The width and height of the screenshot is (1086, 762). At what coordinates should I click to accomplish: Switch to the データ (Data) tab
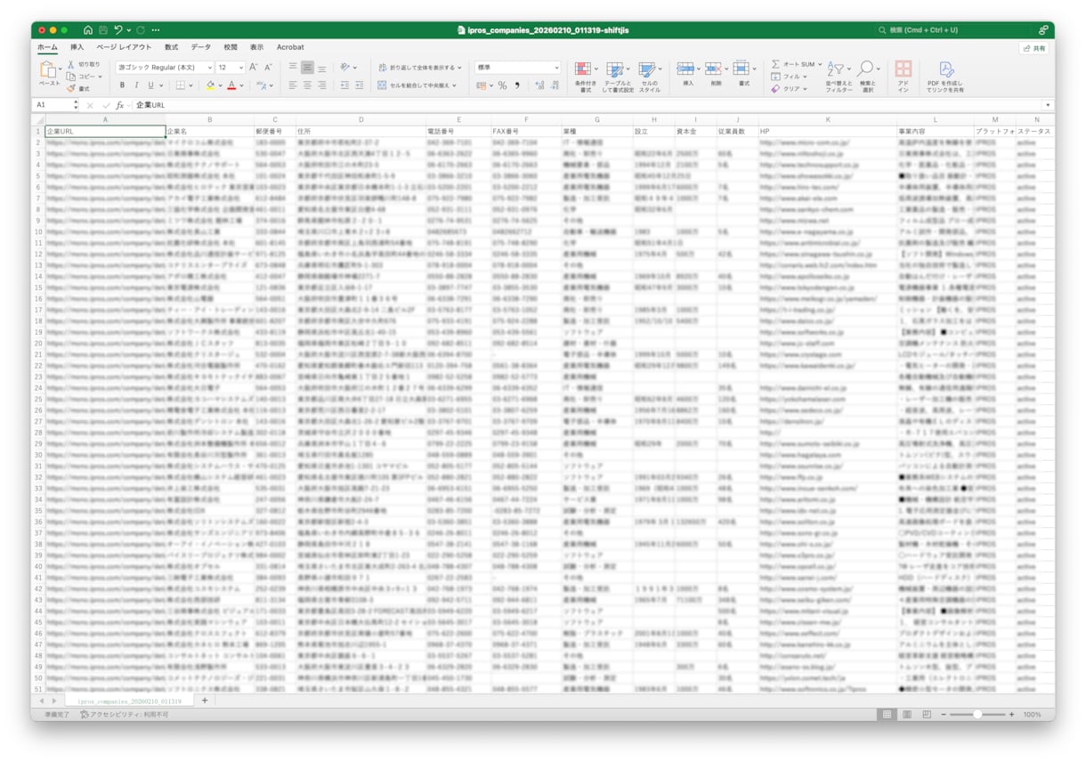pyautogui.click(x=201, y=47)
